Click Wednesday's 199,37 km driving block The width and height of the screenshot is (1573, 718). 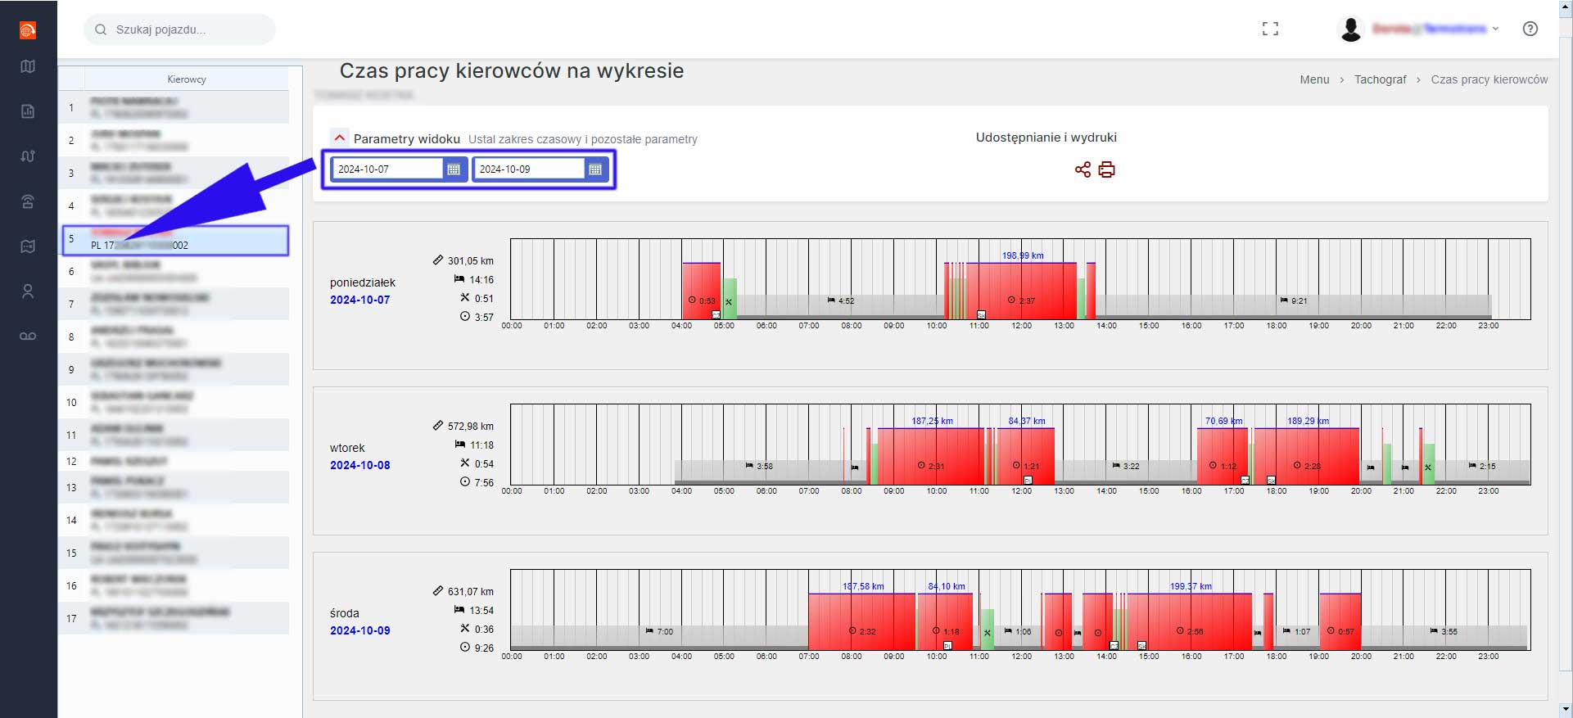click(1190, 621)
